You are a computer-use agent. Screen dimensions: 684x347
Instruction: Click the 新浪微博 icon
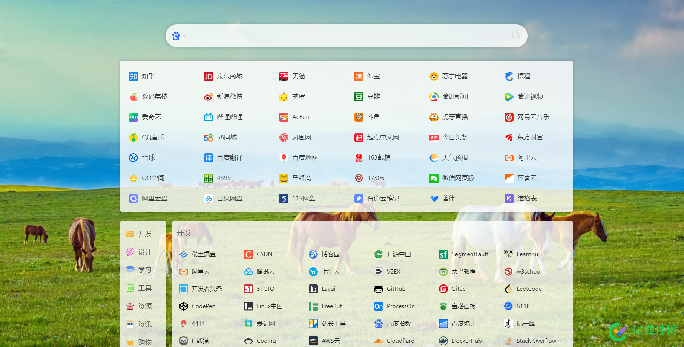pyautogui.click(x=209, y=97)
